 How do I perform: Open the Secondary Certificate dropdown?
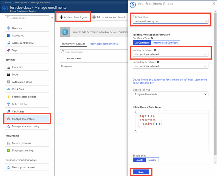[x=171, y=66]
